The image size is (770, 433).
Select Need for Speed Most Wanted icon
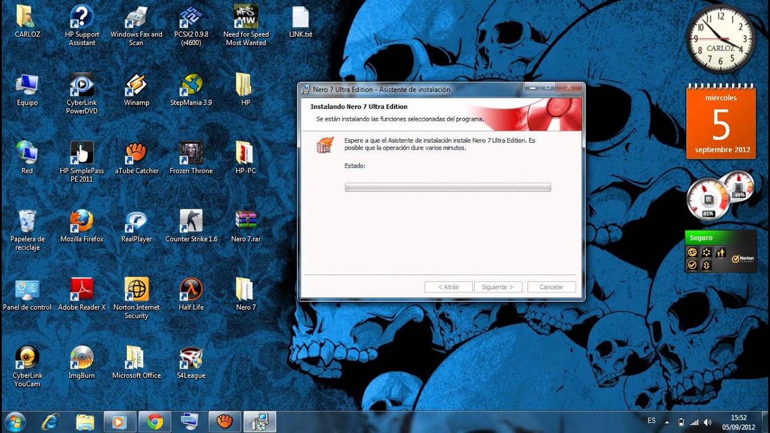pos(246,25)
